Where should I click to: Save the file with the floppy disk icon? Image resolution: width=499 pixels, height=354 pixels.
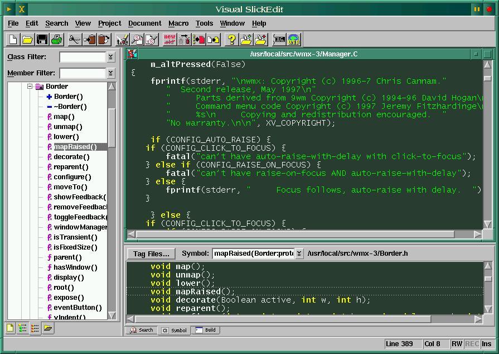(x=42, y=40)
